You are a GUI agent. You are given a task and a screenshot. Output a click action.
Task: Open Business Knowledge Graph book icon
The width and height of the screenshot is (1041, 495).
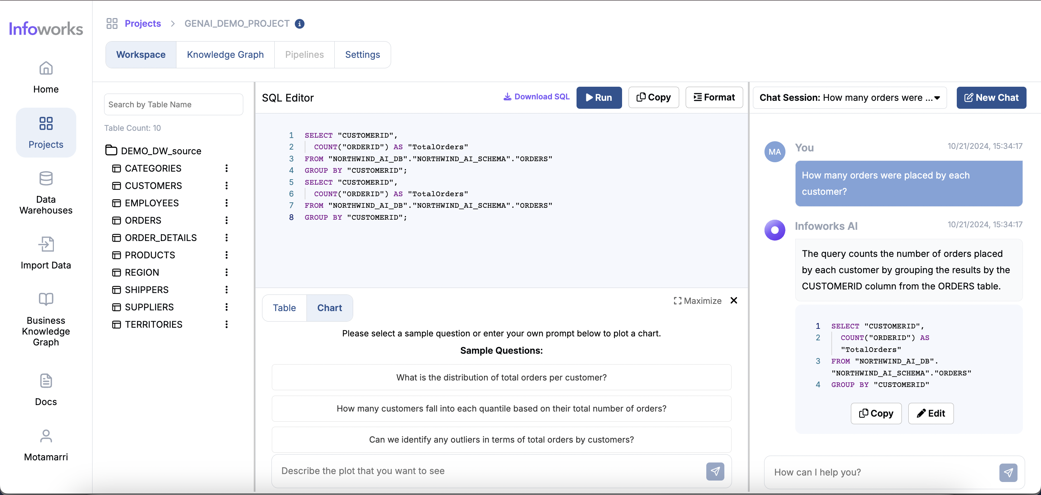pos(46,299)
